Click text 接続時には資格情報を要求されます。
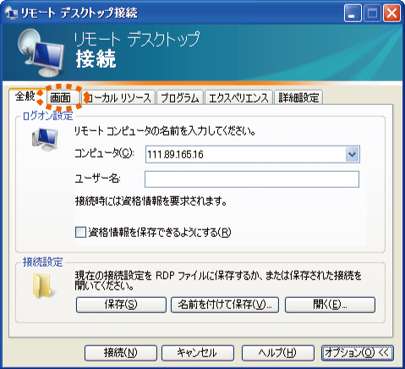 pos(151,201)
